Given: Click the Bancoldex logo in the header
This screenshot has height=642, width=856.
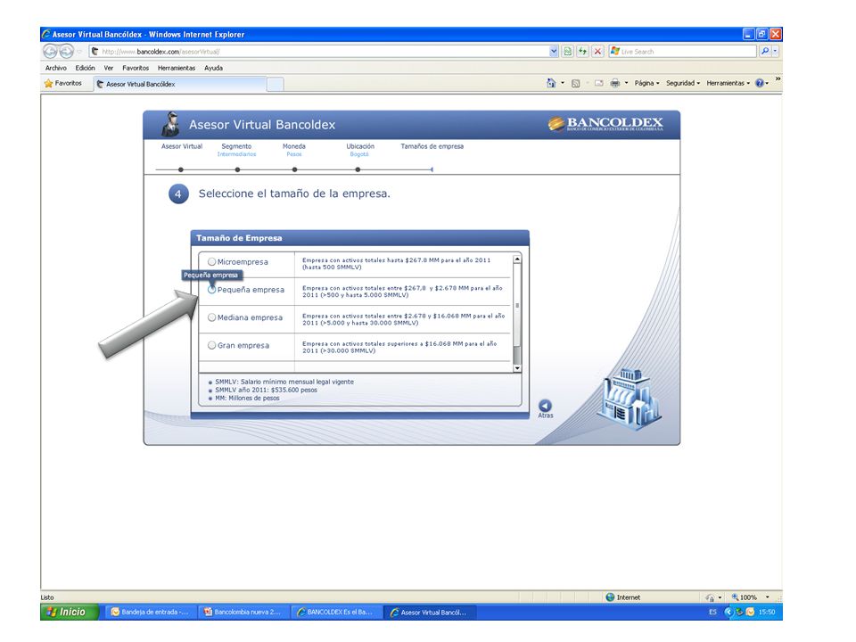Looking at the screenshot, I should click(x=605, y=124).
